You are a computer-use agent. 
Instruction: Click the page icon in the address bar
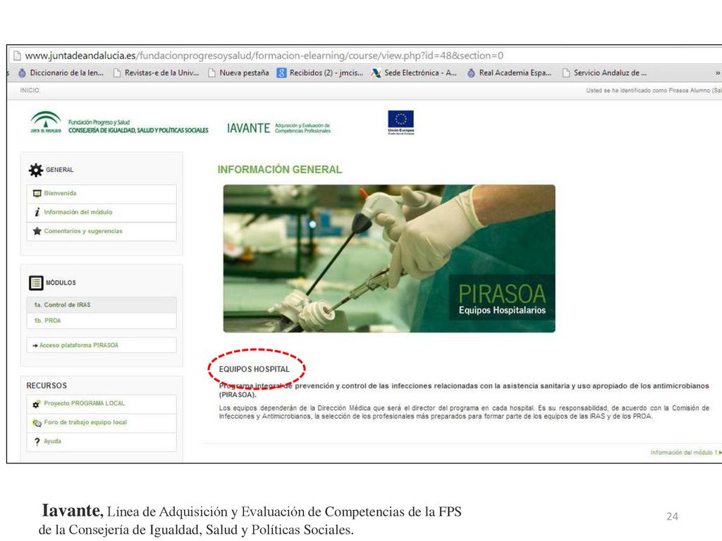point(17,56)
